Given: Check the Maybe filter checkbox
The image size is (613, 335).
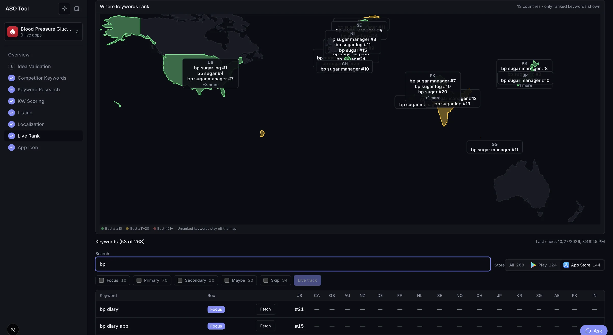Looking at the screenshot, I should coord(227,280).
